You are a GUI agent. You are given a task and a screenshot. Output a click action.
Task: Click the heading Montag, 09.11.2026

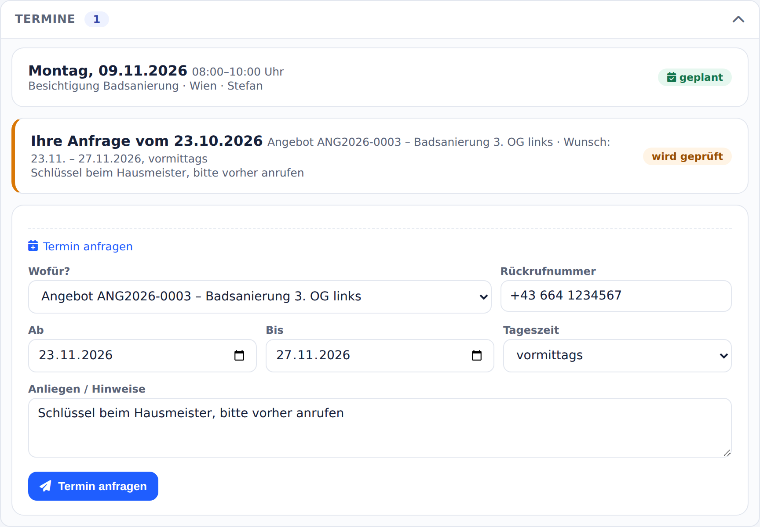tap(108, 71)
